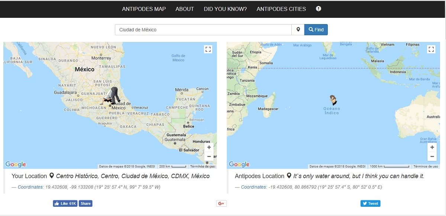Click the location pin icon beside search box

pos(298,29)
